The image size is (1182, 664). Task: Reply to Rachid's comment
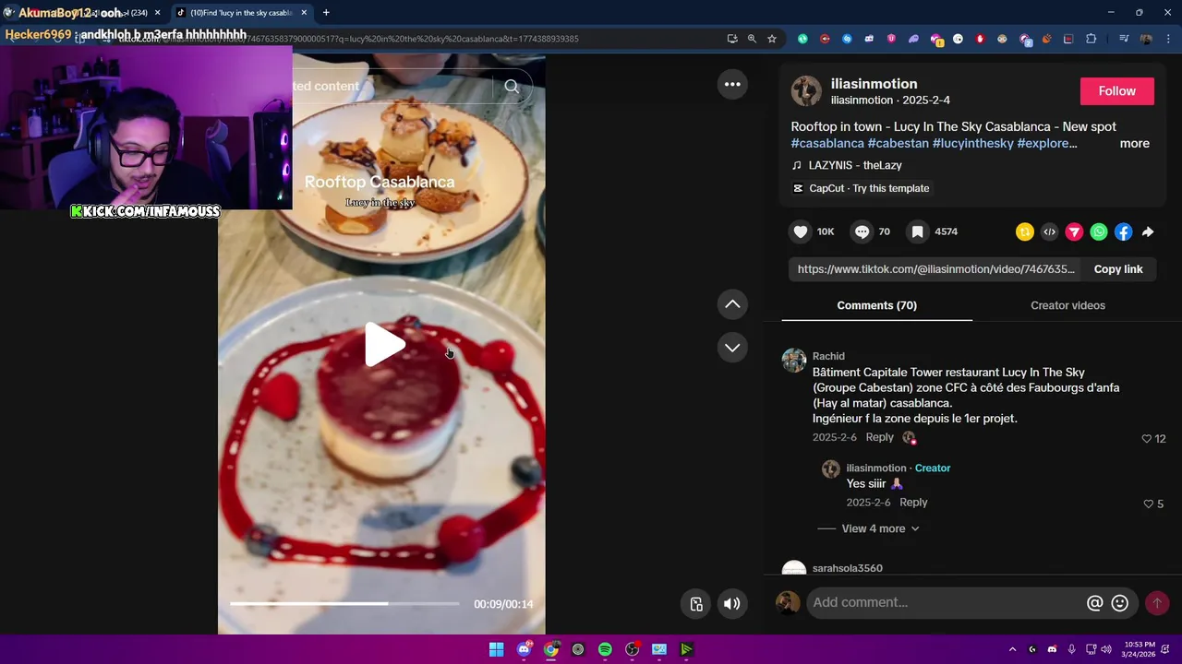[879, 437]
